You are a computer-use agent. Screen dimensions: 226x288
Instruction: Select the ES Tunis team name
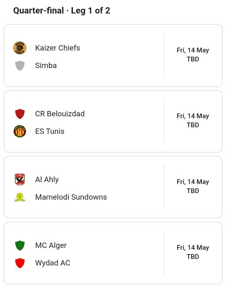click(x=50, y=131)
